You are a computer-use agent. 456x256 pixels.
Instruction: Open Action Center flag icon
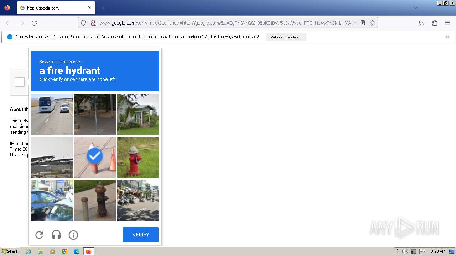tap(422, 251)
